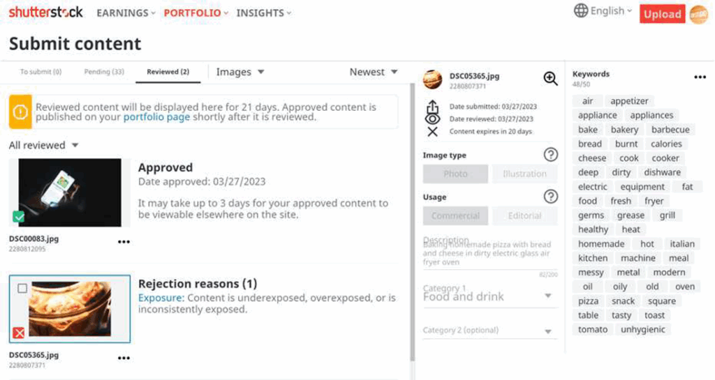Click the red Upload button
The image size is (715, 380).
(x=662, y=14)
